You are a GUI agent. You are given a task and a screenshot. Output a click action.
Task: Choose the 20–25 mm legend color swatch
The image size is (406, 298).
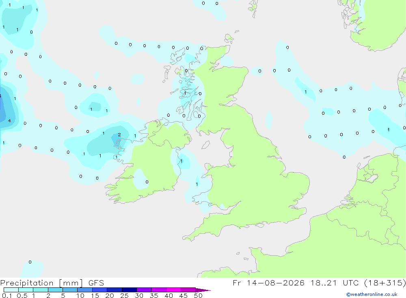(114, 290)
